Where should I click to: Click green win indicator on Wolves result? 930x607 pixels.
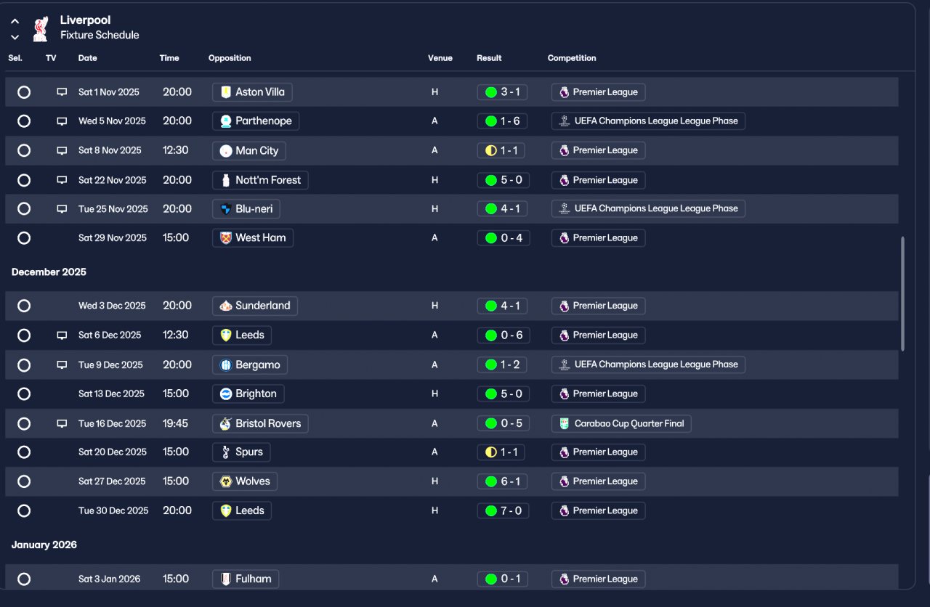[490, 481]
